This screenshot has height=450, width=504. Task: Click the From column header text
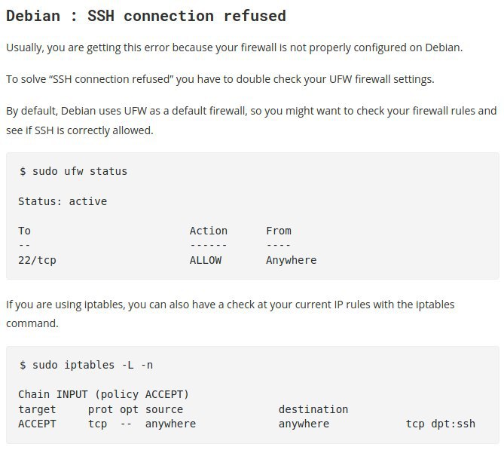click(x=279, y=231)
